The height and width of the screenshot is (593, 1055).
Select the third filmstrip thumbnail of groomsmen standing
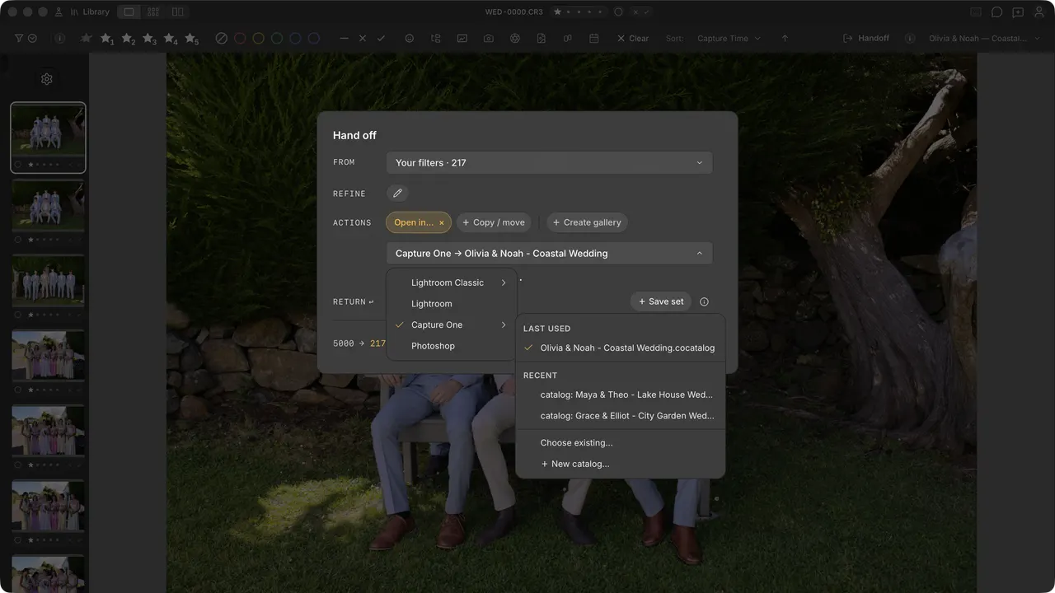[48, 281]
